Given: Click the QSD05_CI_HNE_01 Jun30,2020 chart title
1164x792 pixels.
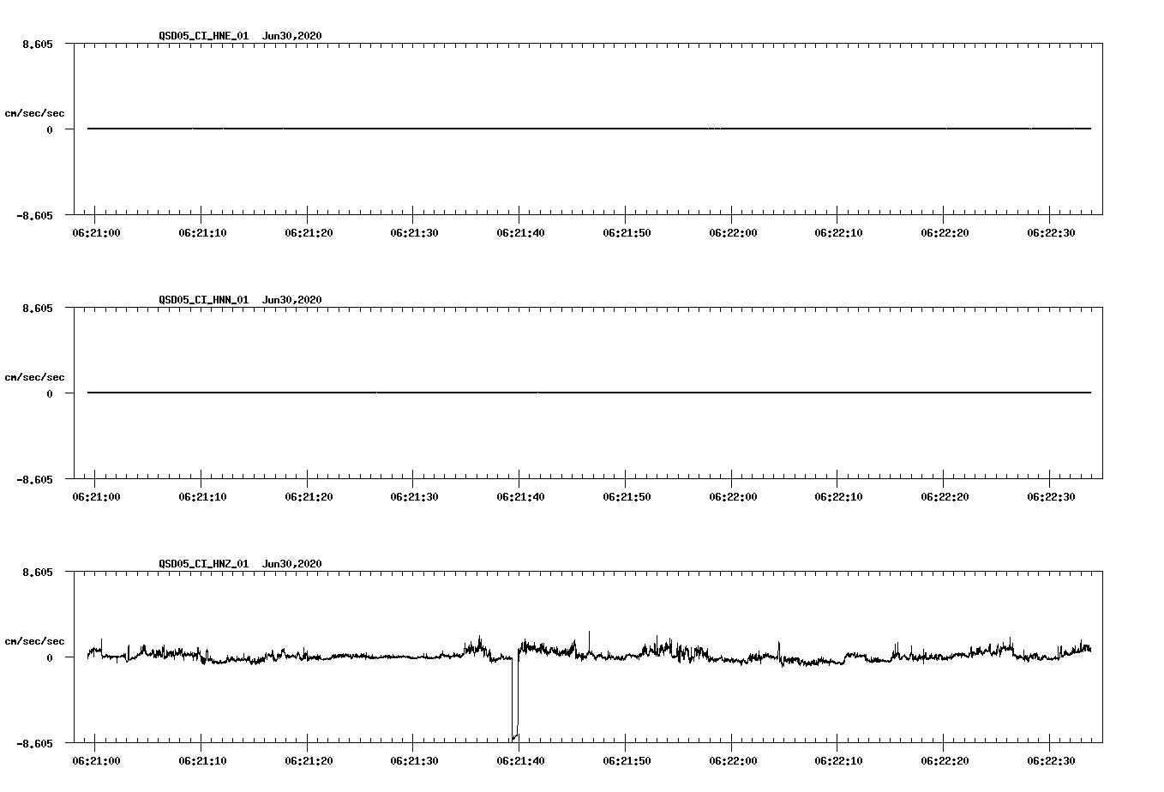Looking at the screenshot, I should pyautogui.click(x=240, y=36).
